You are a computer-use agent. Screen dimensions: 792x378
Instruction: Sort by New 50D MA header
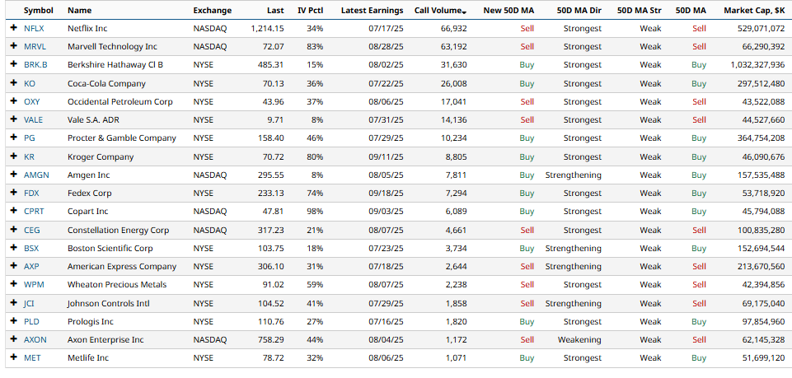coord(508,10)
